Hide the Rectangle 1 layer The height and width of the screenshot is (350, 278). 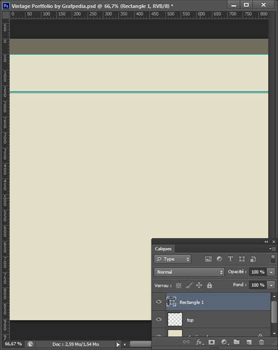pos(159,302)
